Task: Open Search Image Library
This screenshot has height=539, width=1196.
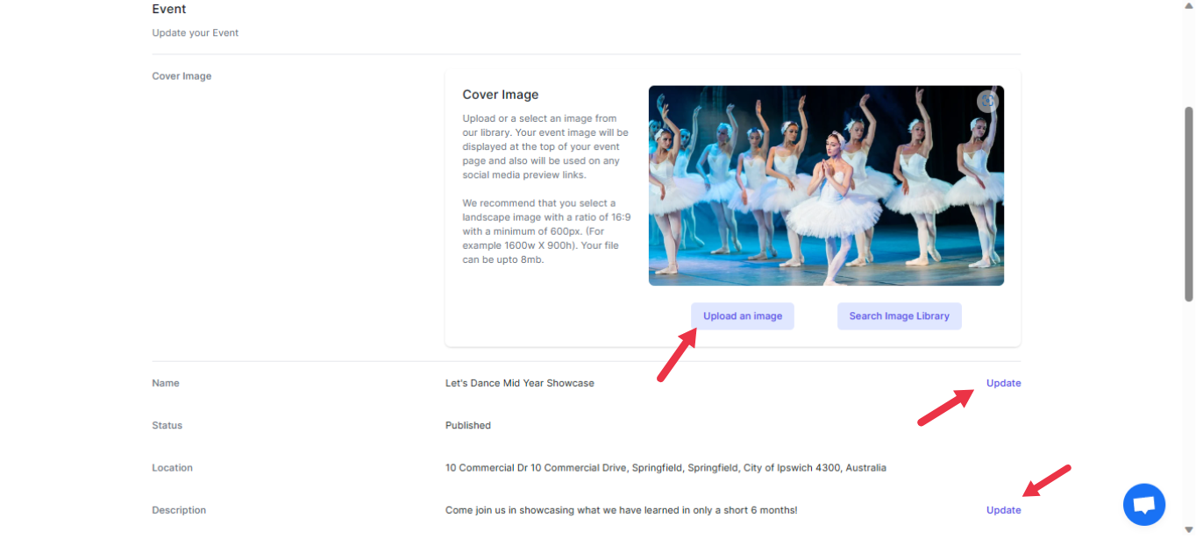Action: [x=899, y=316]
